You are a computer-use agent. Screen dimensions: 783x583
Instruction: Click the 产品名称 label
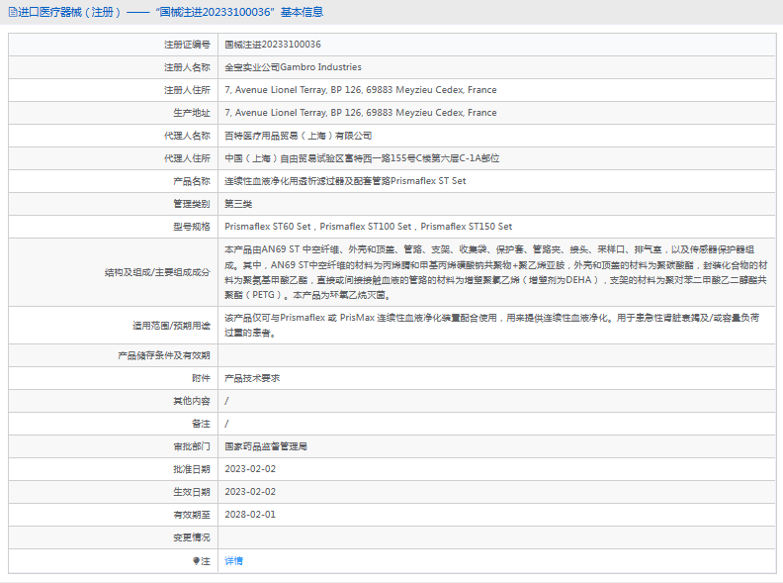point(192,181)
